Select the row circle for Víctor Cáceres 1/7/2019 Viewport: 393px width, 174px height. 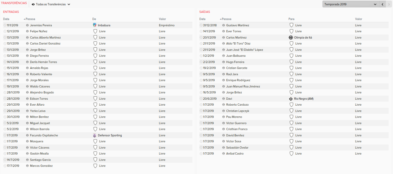point(5,148)
